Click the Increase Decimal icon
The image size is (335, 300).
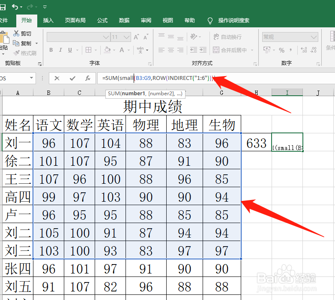click(304, 50)
